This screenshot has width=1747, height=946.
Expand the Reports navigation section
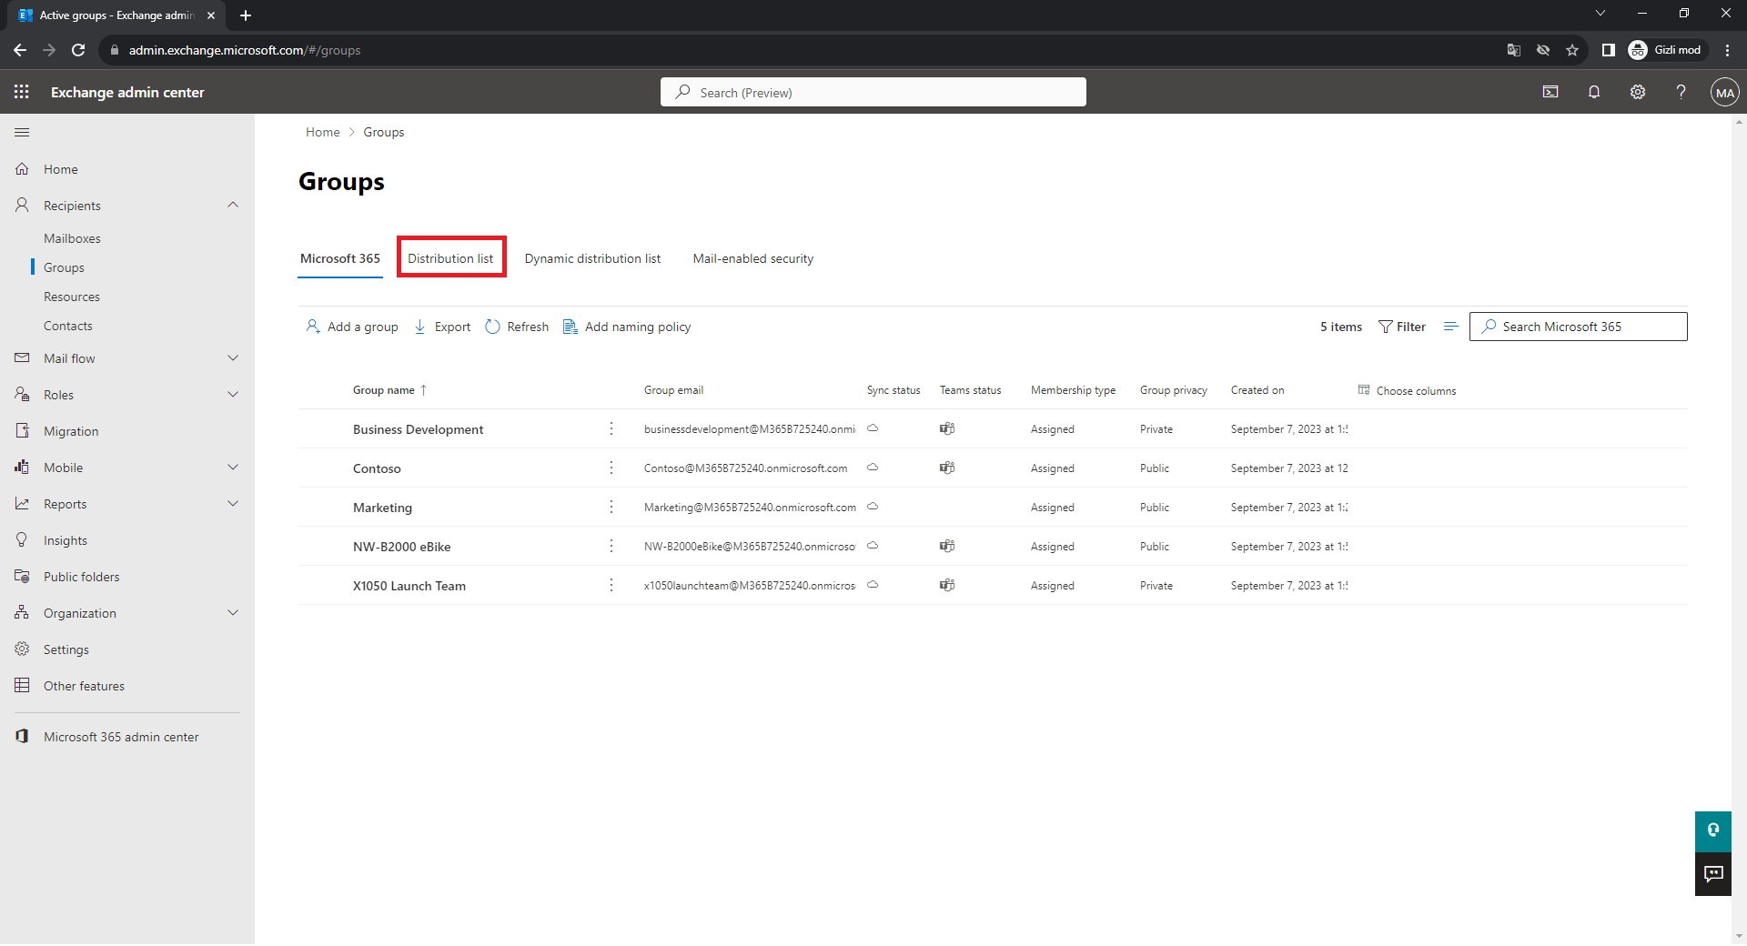click(x=233, y=504)
